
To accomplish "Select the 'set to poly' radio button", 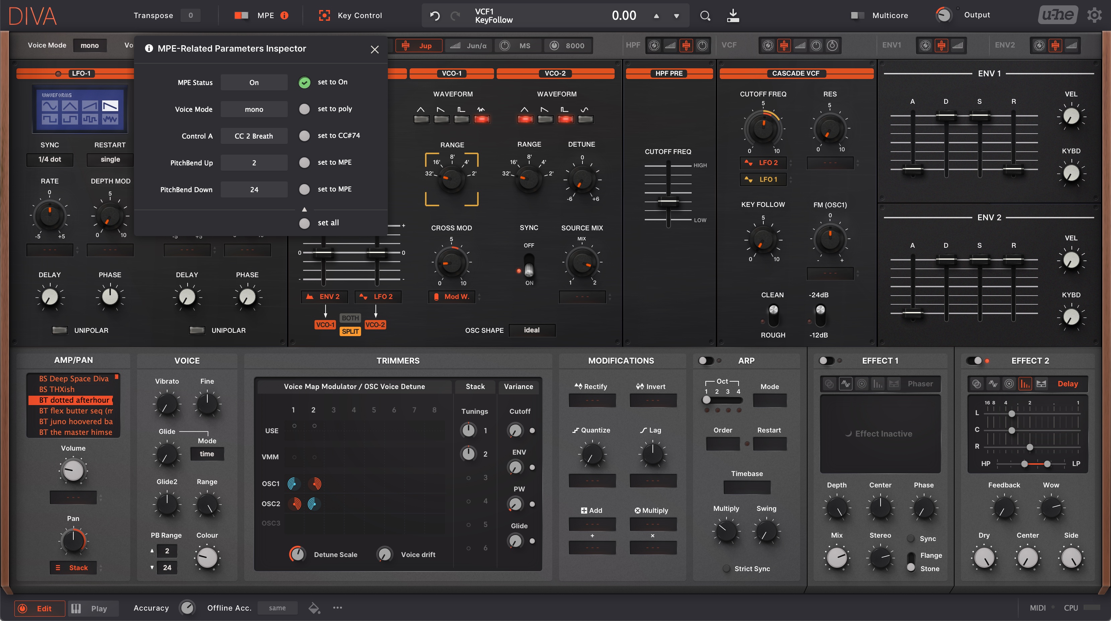I will pos(304,109).
